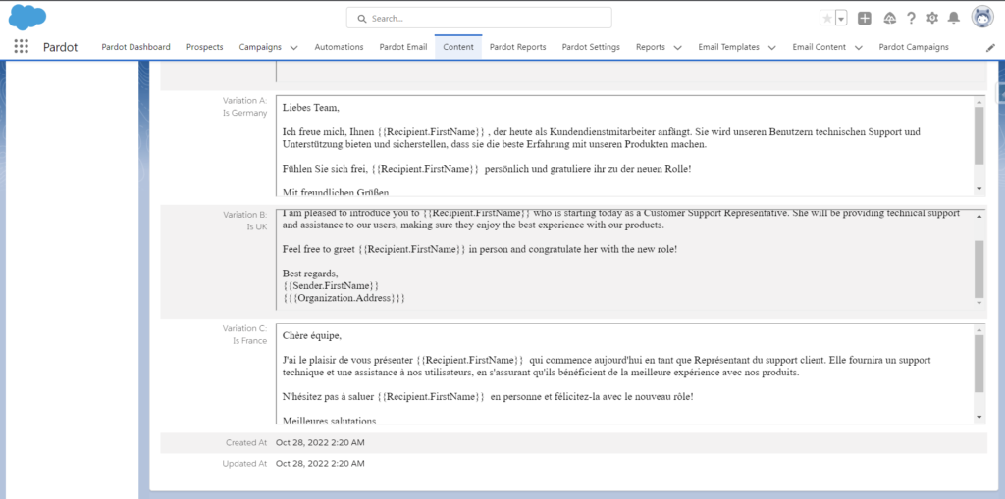Click the "Best regards," line
Viewport: 1005px width, 499px height.
click(310, 274)
